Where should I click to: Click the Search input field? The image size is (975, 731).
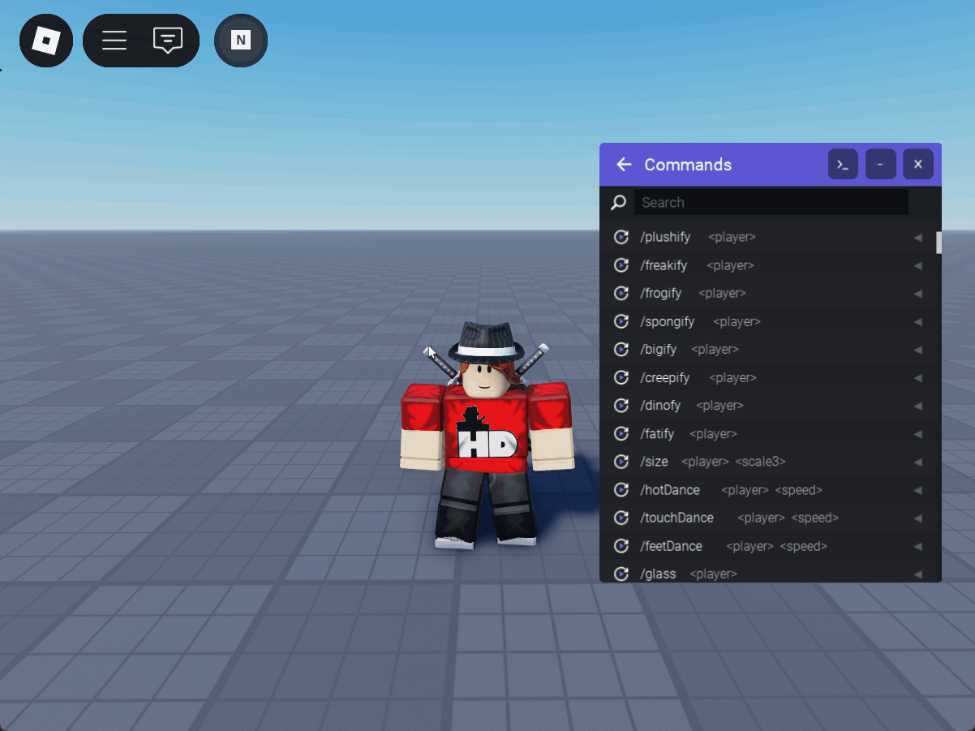click(x=771, y=202)
